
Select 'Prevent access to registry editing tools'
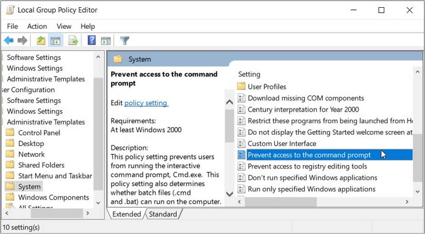tap(307, 166)
